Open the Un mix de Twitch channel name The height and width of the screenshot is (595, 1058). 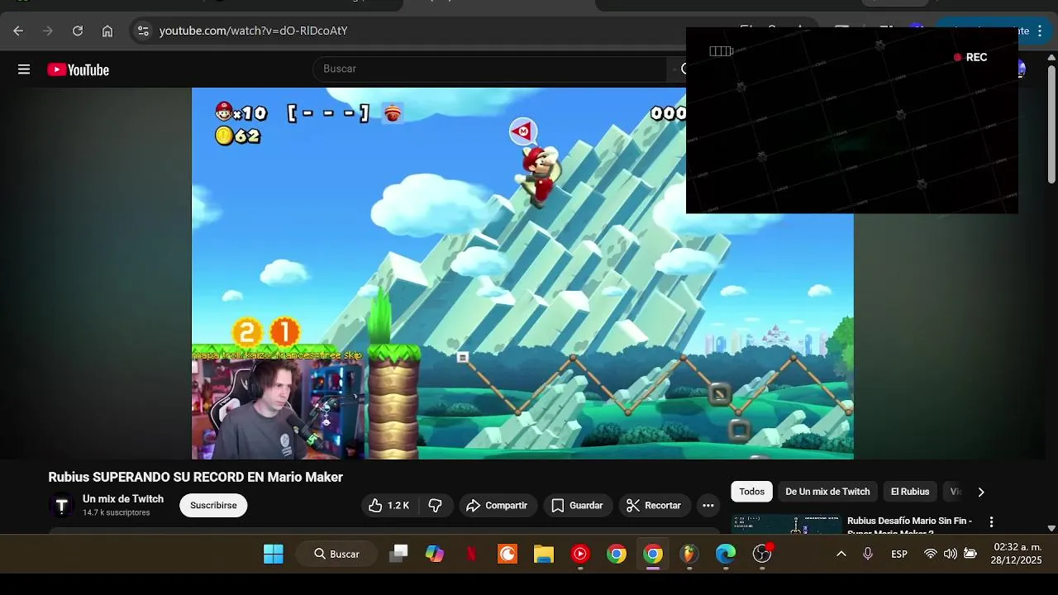click(x=123, y=498)
